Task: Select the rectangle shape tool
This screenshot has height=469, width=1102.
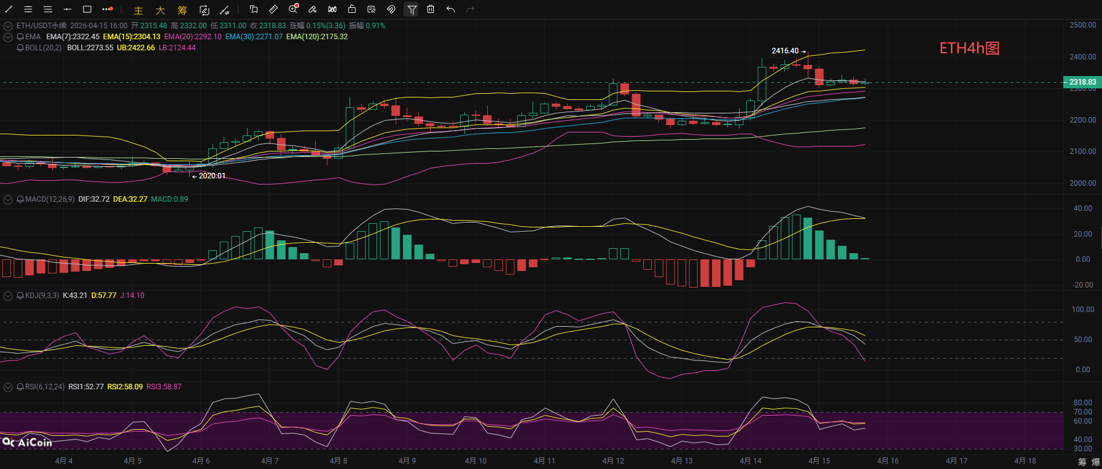Action: (x=87, y=9)
